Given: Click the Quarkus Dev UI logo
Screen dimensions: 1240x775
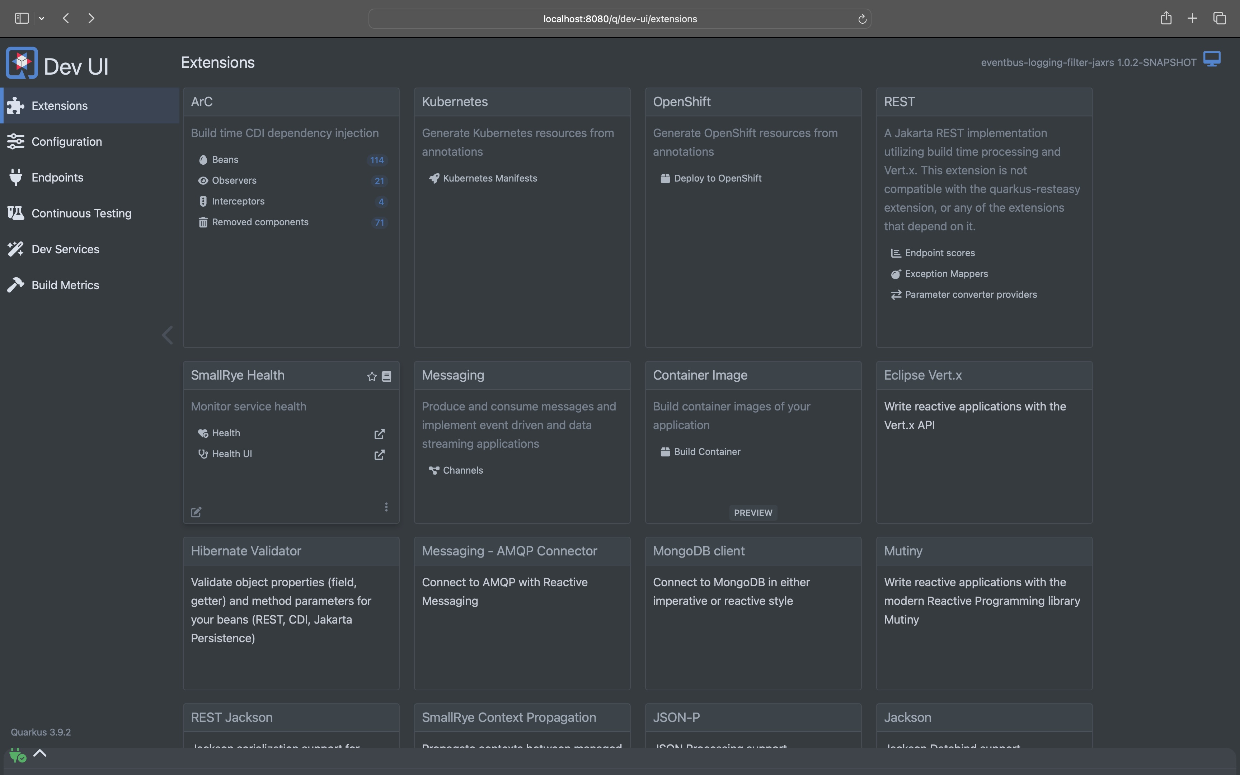Looking at the screenshot, I should (x=22, y=63).
